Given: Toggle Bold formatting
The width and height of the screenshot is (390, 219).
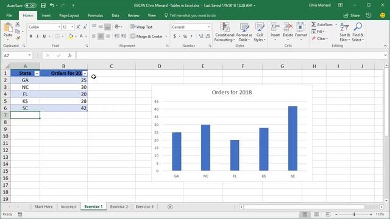Looking at the screenshot, I should pos(31,36).
